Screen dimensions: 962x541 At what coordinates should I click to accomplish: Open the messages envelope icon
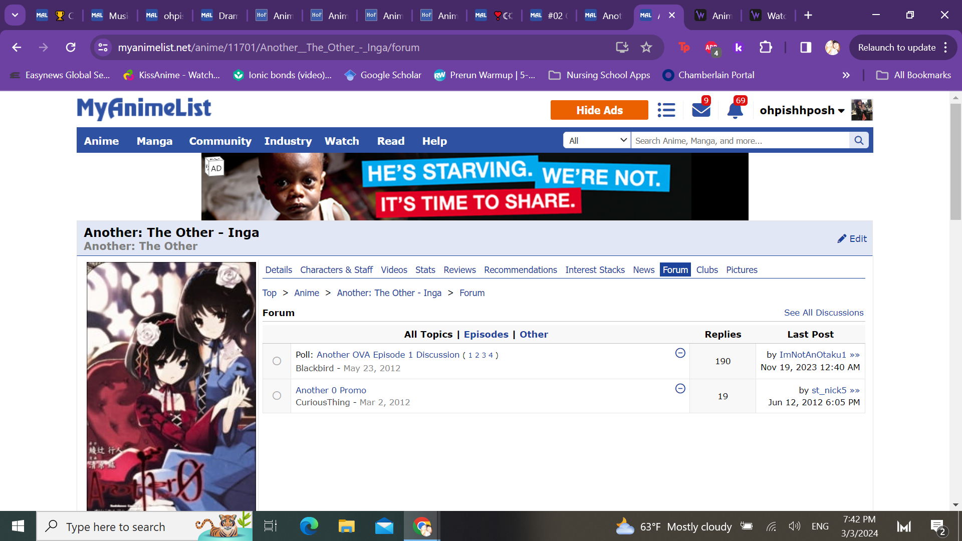coord(700,110)
